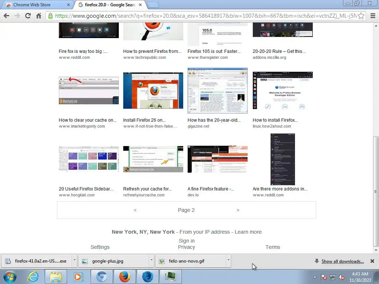Open the Windows Start menu orb
This screenshot has height=284, width=379.
coord(10,277)
